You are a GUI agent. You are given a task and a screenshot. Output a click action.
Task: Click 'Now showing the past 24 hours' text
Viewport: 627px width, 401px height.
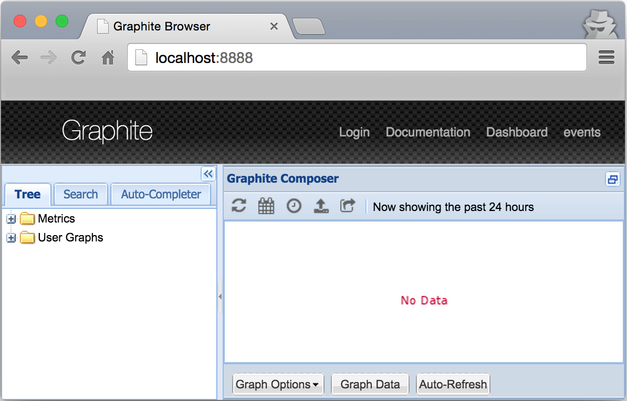click(x=453, y=207)
